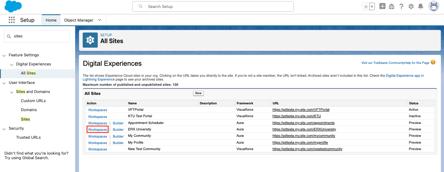The height and width of the screenshot is (172, 444).
Task: Open the Help question mark icon
Action: 401,6
